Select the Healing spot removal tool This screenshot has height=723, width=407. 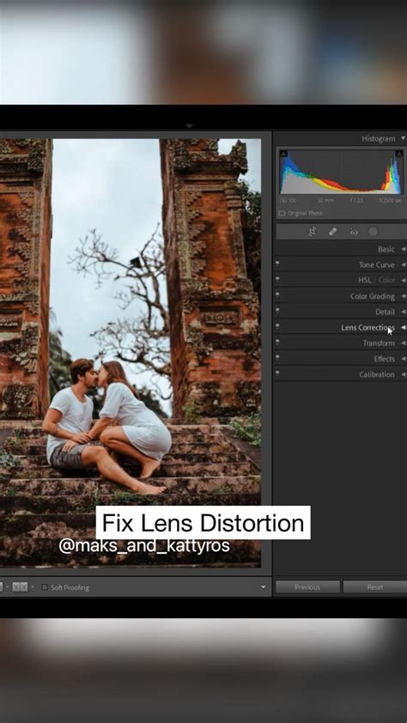pyautogui.click(x=333, y=232)
